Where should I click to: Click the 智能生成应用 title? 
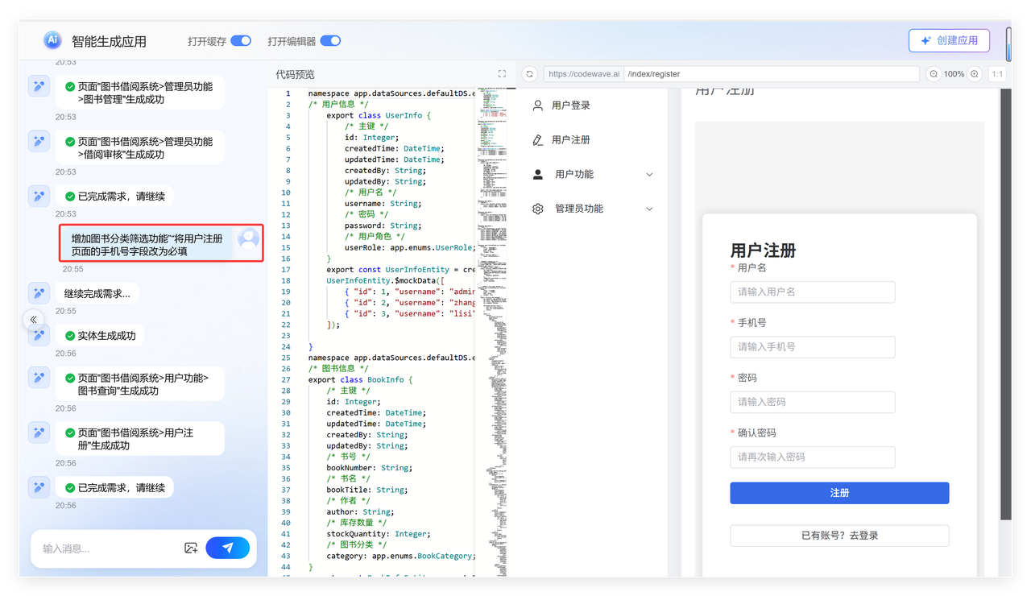(x=109, y=41)
